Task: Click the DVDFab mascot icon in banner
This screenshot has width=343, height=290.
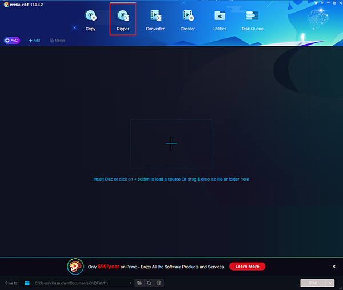Action: click(75, 267)
